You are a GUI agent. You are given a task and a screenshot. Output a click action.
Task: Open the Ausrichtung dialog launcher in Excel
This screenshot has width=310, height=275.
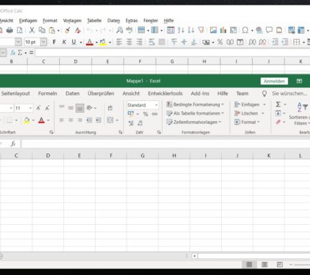pos(121,132)
